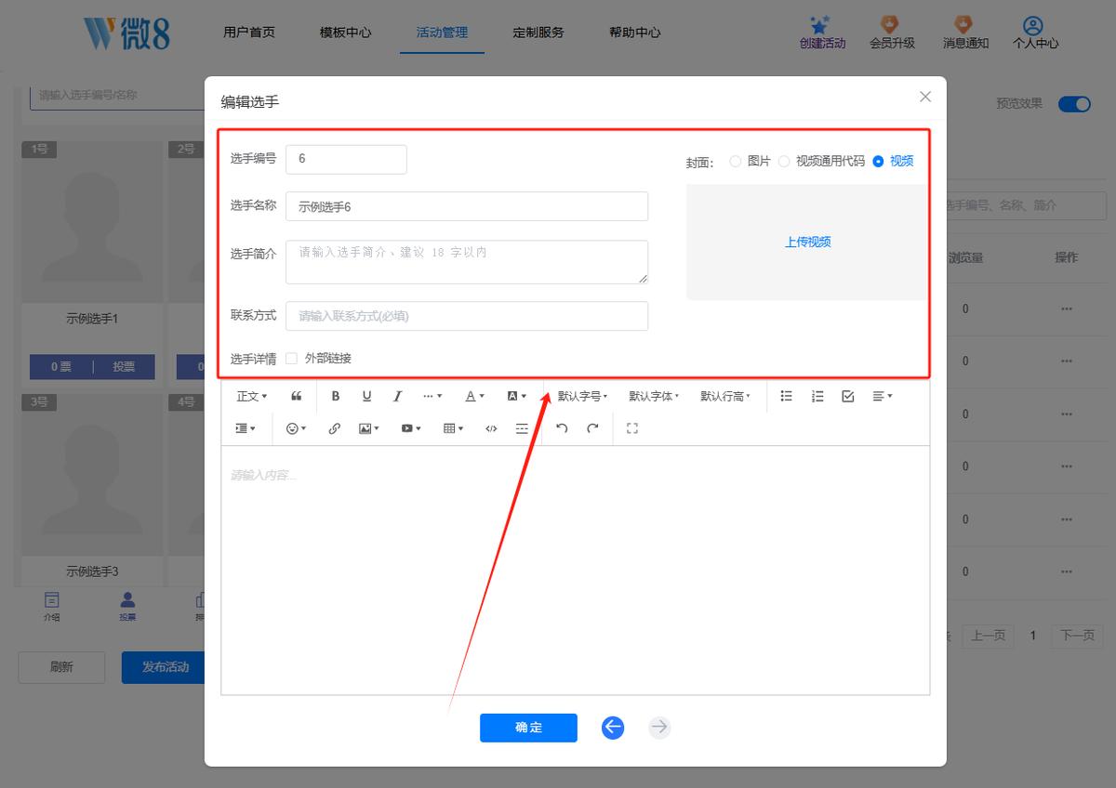This screenshot has width=1116, height=788.
Task: Undo the last edit
Action: tap(562, 428)
